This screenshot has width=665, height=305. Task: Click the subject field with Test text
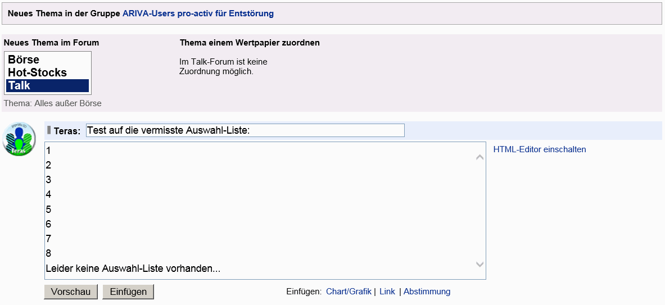click(245, 130)
